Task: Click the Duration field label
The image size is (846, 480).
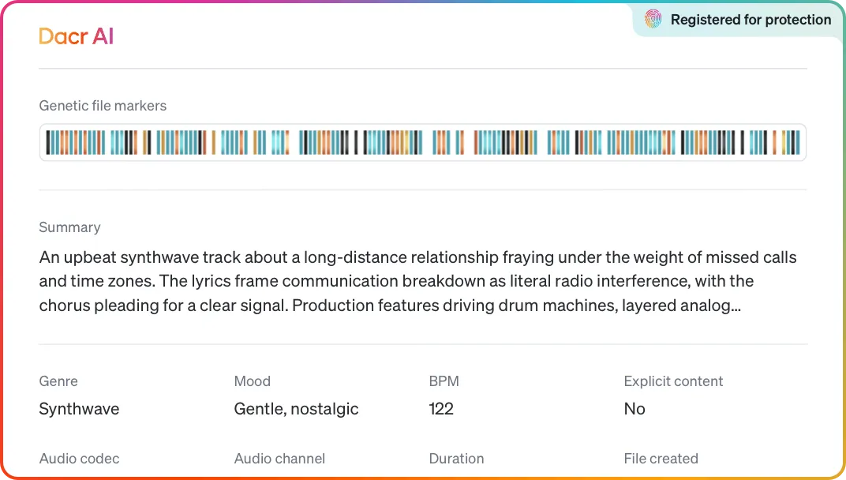Action: (456, 459)
